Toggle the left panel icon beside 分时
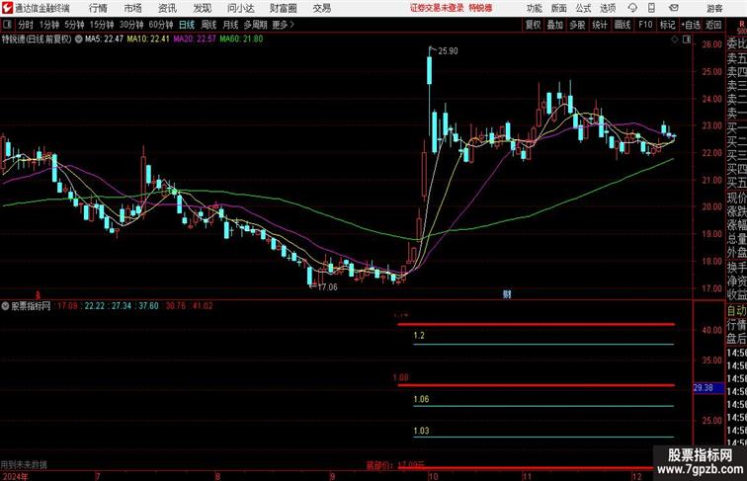 coord(7,25)
